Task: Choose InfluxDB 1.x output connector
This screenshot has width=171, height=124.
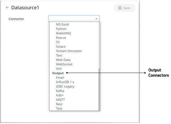Action: (x=65, y=82)
